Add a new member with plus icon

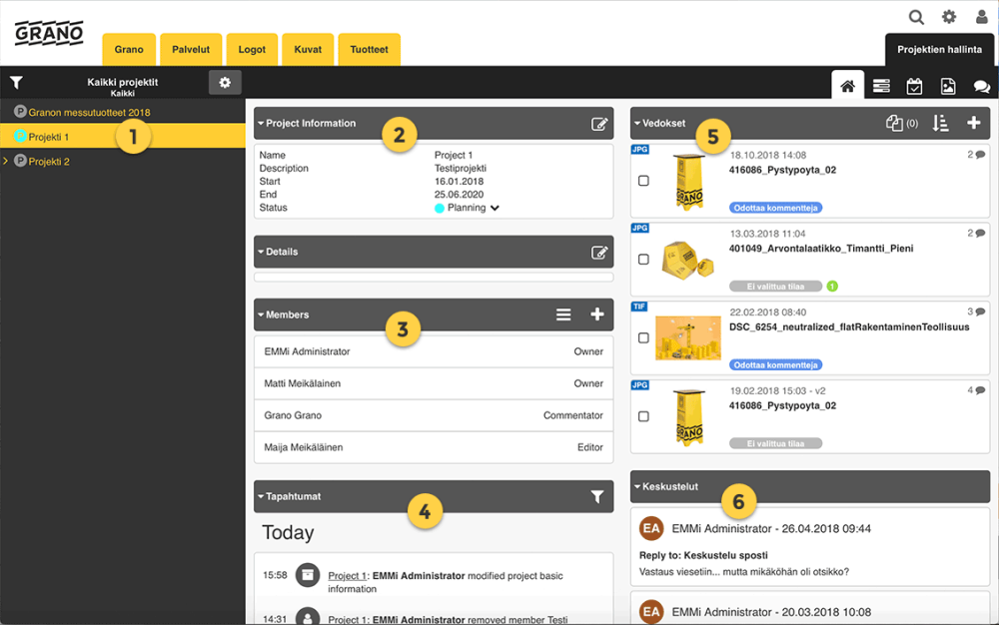click(597, 314)
